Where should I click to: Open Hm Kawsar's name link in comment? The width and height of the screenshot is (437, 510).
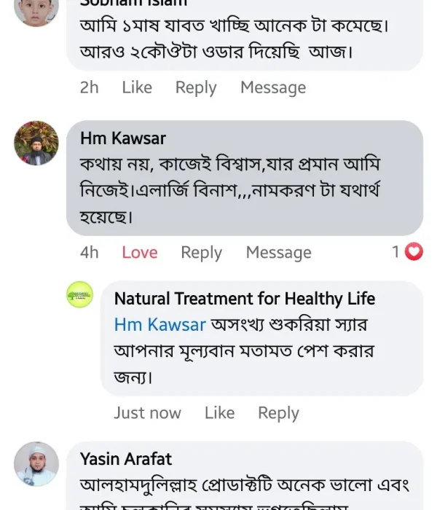[x=123, y=138]
